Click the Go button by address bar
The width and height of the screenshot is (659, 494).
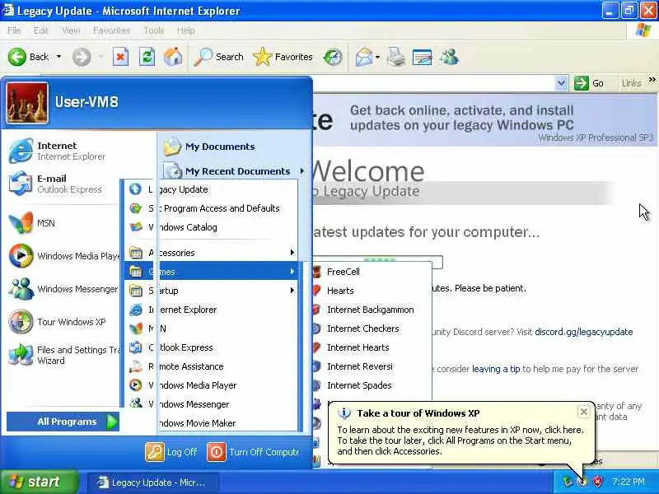[x=590, y=83]
